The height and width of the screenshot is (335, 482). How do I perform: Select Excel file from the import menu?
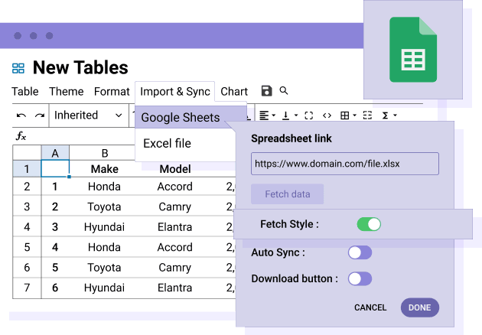167,143
